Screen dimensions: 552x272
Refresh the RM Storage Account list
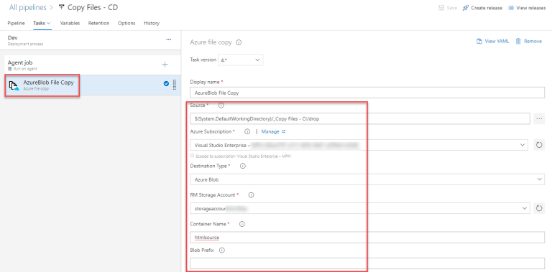(x=539, y=208)
